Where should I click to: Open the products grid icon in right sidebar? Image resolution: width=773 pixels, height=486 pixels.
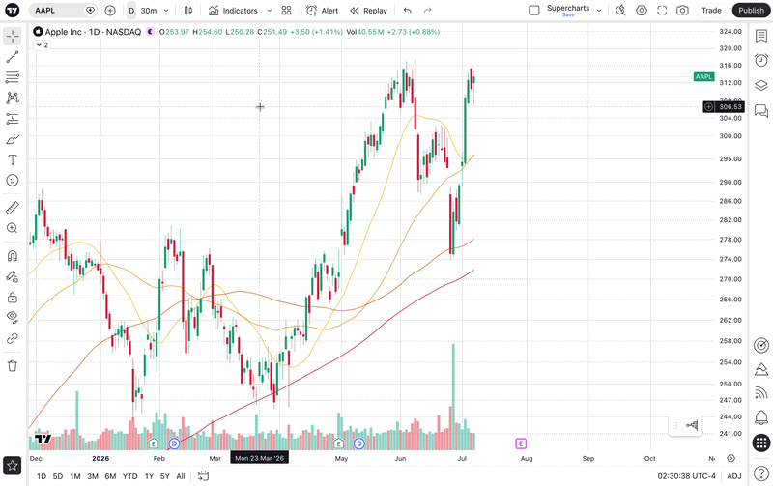(761, 443)
